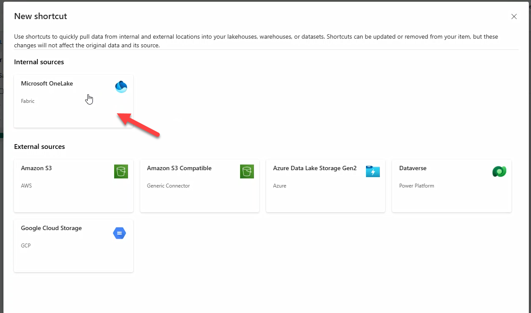Pick the Amazon S3 Compatible title

click(179, 168)
